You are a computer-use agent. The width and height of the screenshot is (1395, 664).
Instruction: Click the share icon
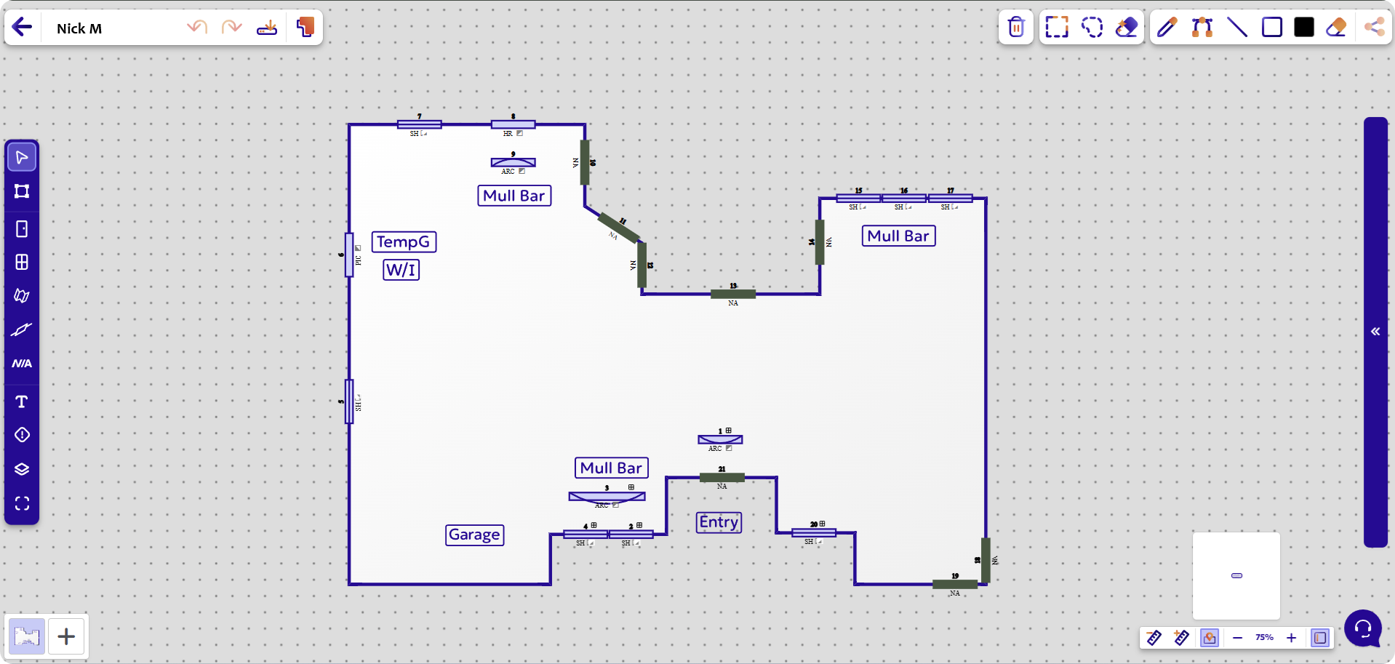(1374, 28)
